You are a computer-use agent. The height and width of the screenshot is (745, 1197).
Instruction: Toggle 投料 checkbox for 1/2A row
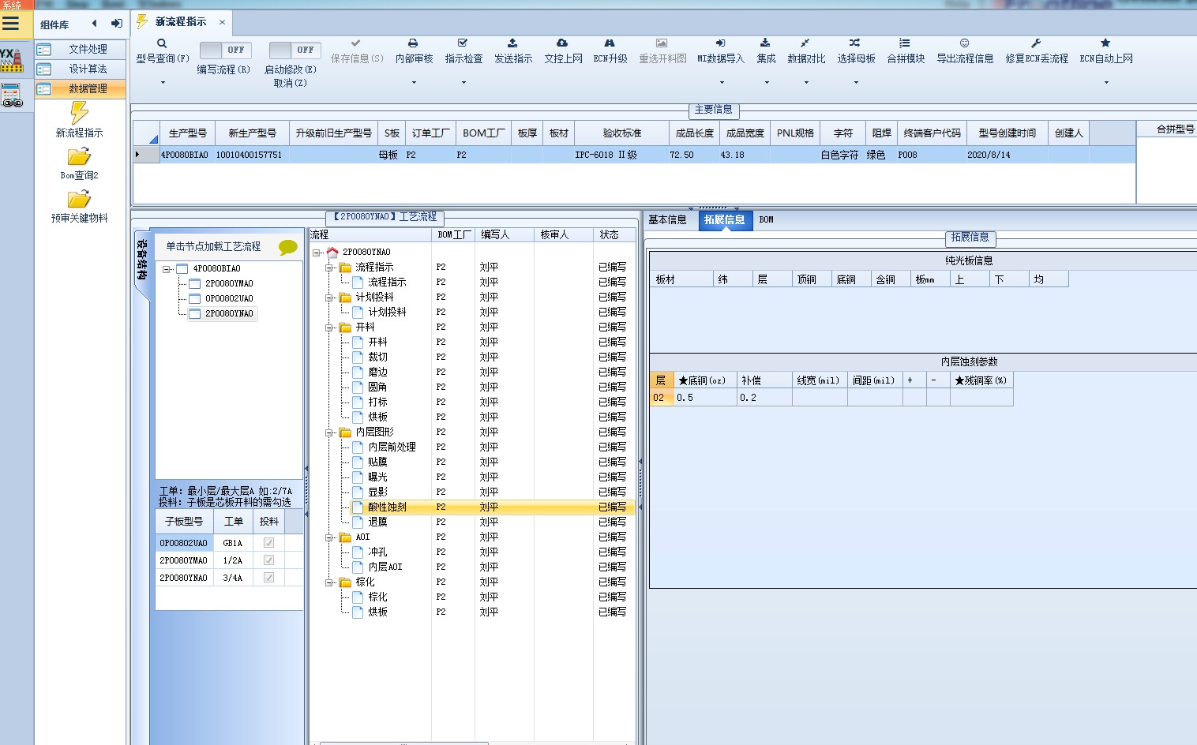tap(268, 560)
